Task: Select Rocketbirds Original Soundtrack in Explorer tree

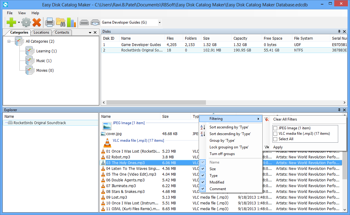Action: coord(40,123)
